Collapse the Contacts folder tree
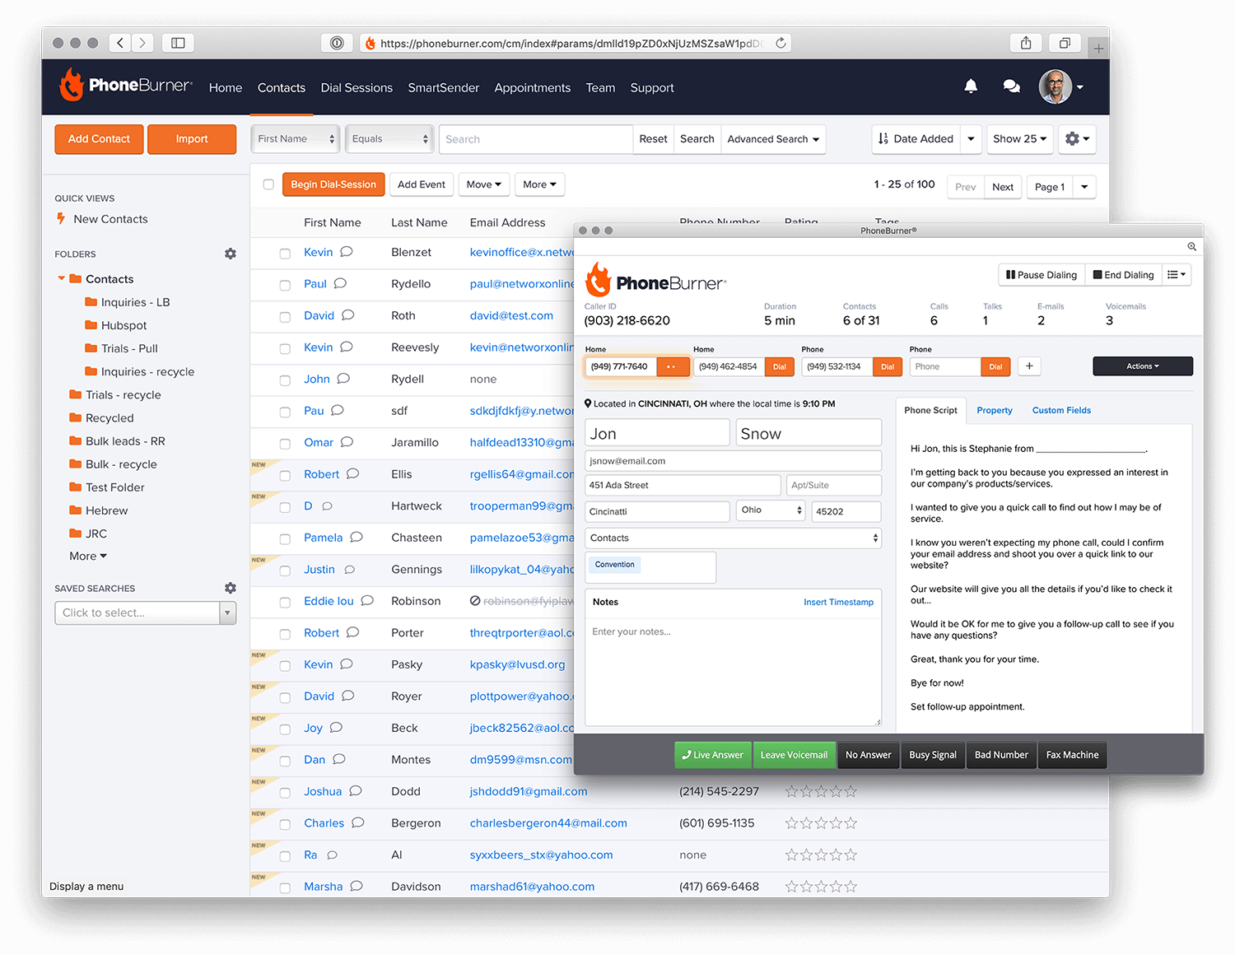Screen dimensions: 1235x955 tap(62, 278)
